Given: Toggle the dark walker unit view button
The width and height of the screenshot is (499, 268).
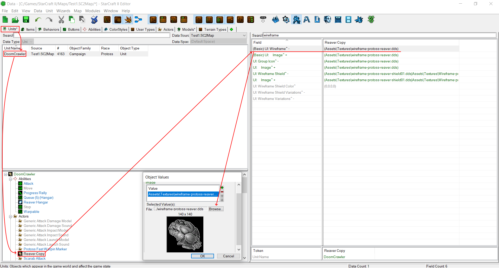Looking at the screenshot, I should 118,20.
